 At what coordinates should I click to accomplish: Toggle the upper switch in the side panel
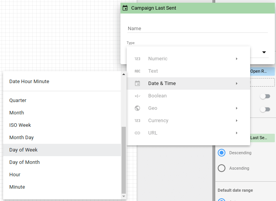[x=265, y=96]
